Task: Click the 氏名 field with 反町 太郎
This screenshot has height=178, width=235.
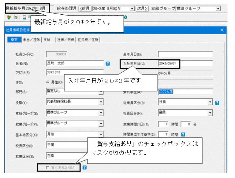Action: coord(75,63)
